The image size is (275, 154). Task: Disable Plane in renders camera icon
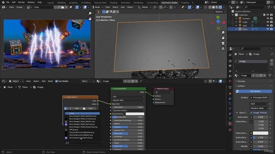pos(272,29)
